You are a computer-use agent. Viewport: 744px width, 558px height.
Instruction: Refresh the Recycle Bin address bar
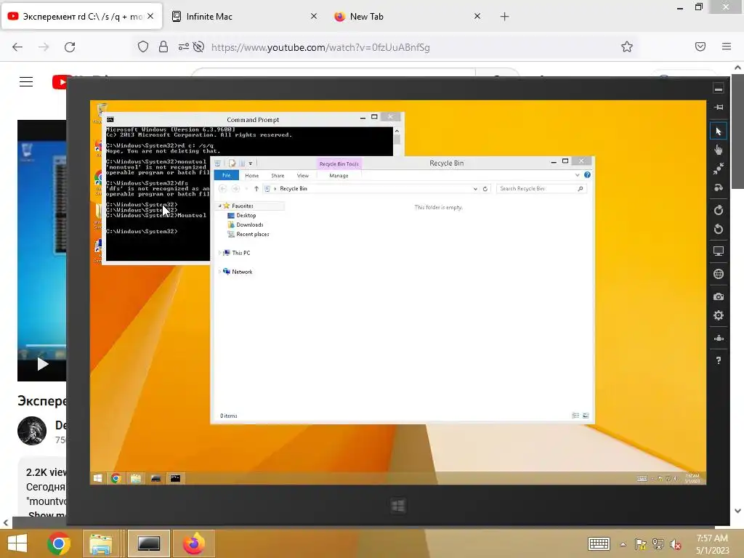(485, 189)
